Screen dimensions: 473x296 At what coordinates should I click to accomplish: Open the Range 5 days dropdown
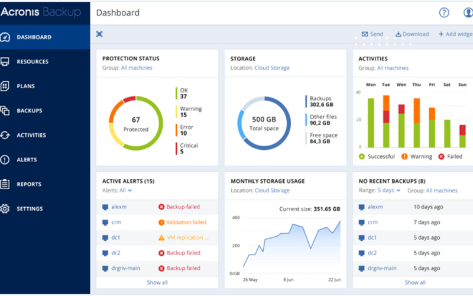389,190
